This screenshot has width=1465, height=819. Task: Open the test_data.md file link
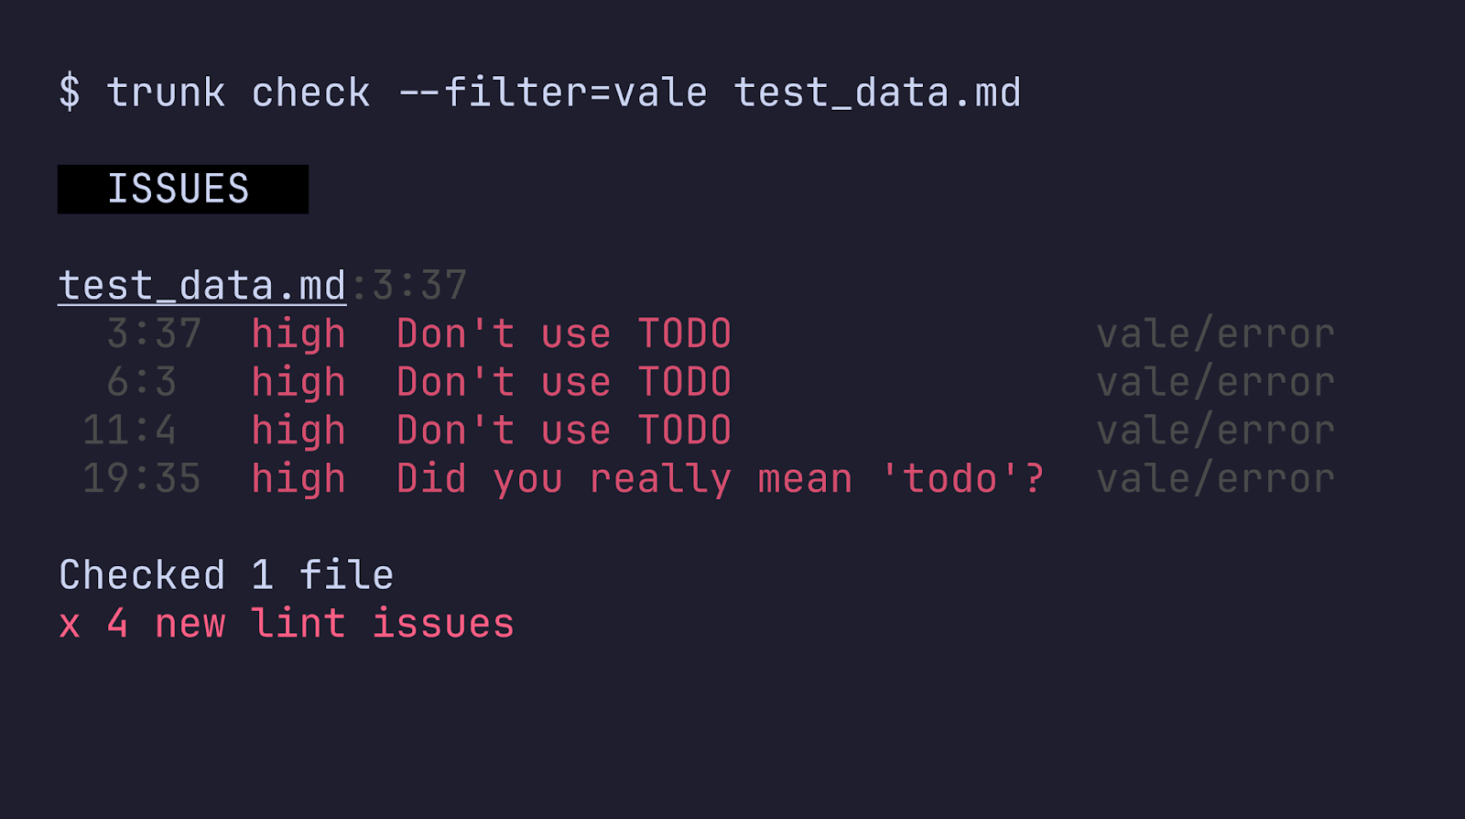(202, 286)
